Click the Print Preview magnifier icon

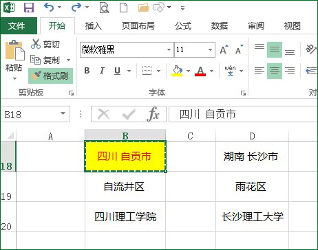click(x=104, y=8)
